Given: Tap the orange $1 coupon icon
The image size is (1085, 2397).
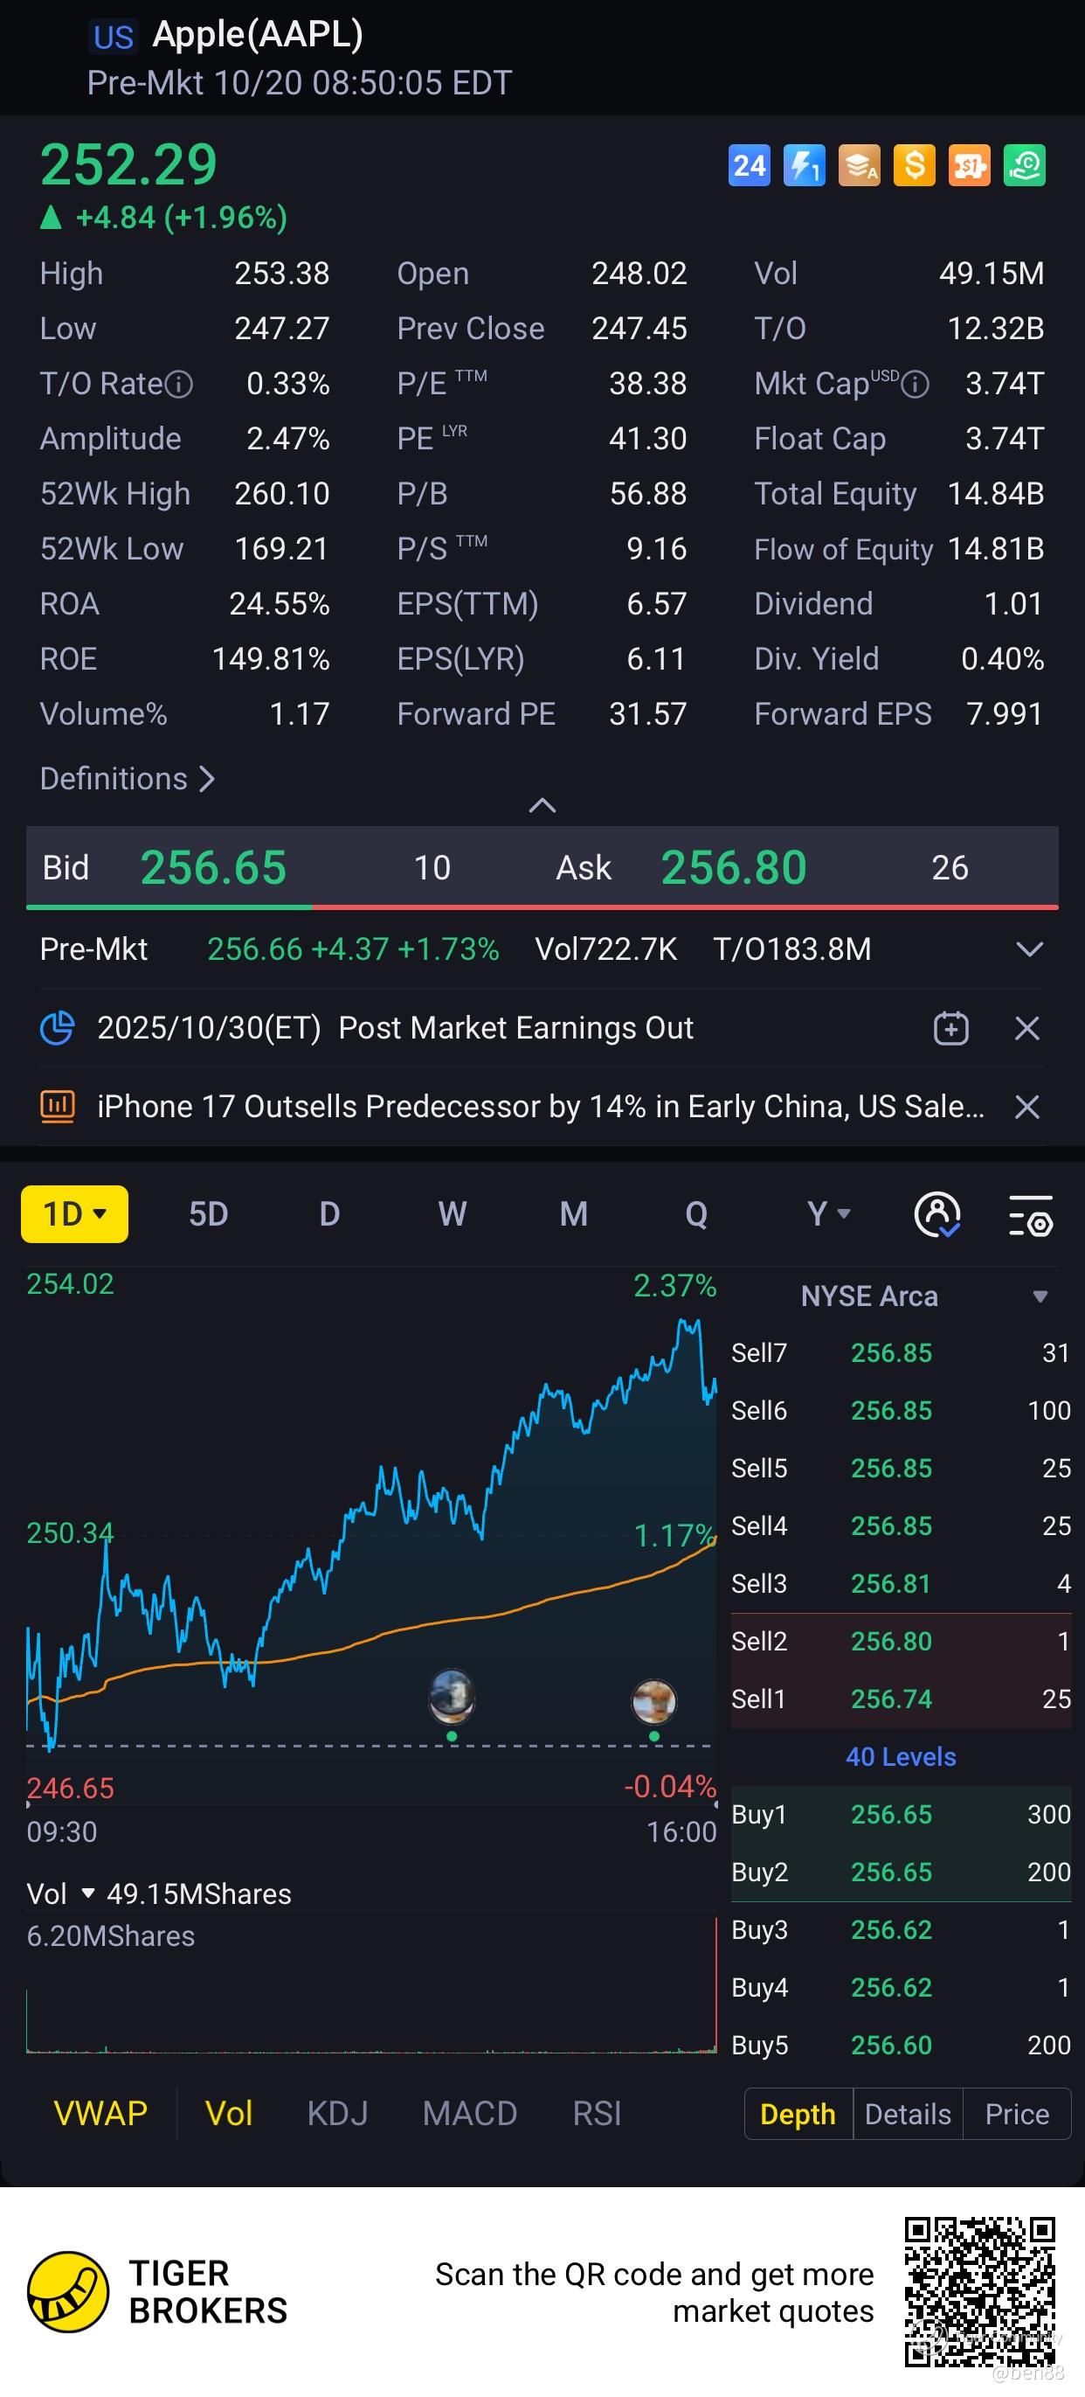Looking at the screenshot, I should pyautogui.click(x=969, y=165).
